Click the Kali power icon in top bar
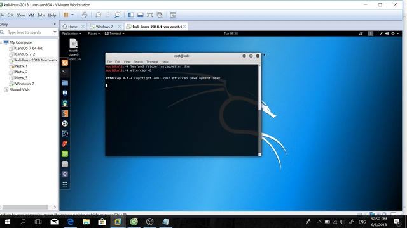This screenshot has width=407, height=228. 393,34
